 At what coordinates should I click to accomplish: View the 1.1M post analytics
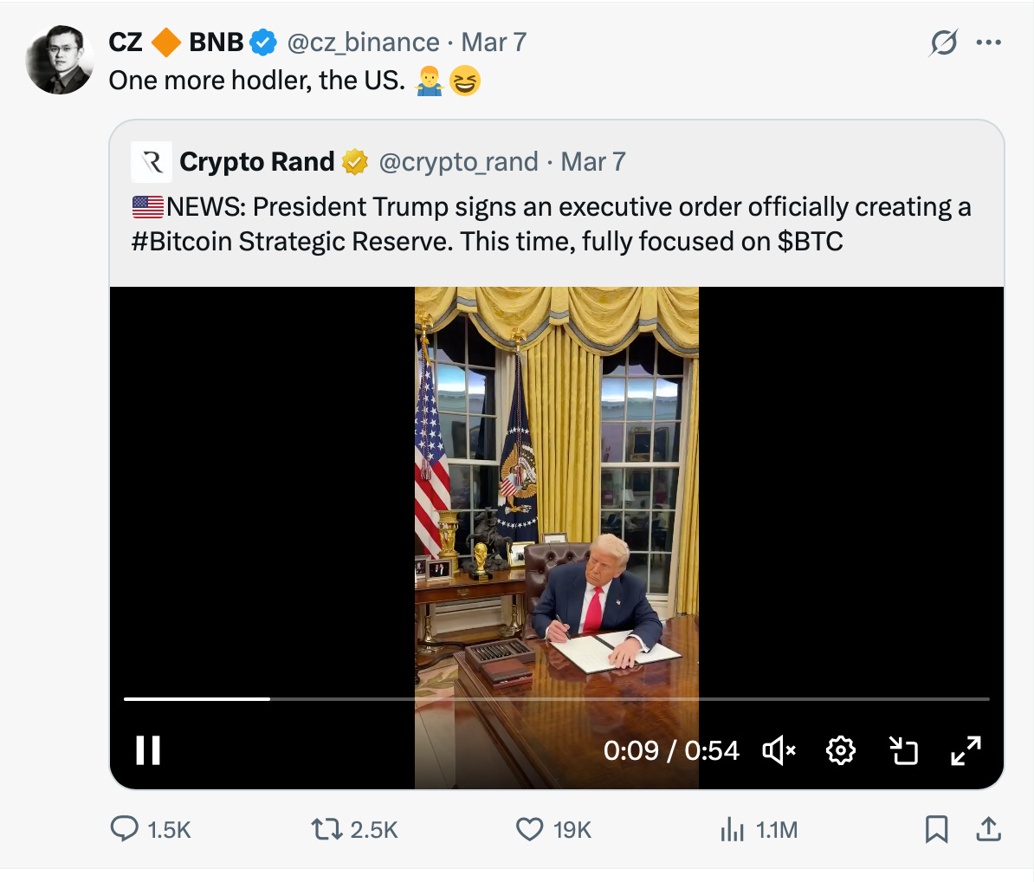point(733,829)
